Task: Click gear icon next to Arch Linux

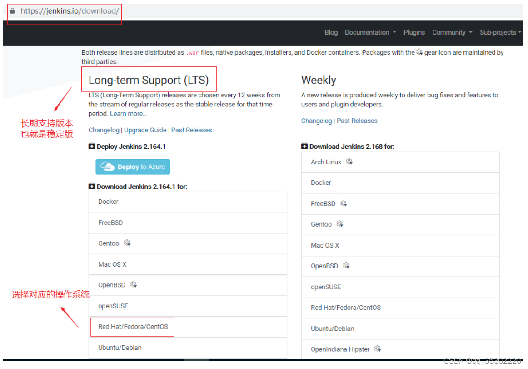Action: coord(349,162)
